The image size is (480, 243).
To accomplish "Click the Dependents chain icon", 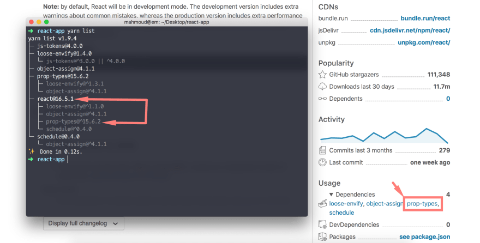I will coord(322,99).
